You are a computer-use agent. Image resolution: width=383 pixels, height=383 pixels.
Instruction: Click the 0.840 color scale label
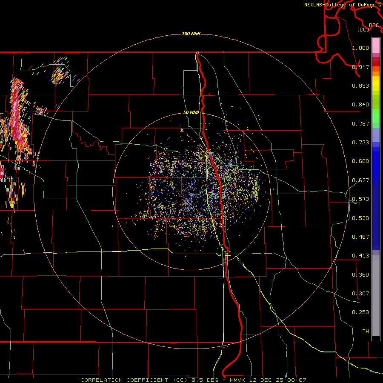coord(360,104)
